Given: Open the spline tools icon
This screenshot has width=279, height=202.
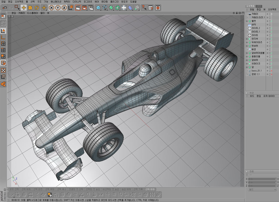Looking at the screenshot, I should tap(105, 8).
